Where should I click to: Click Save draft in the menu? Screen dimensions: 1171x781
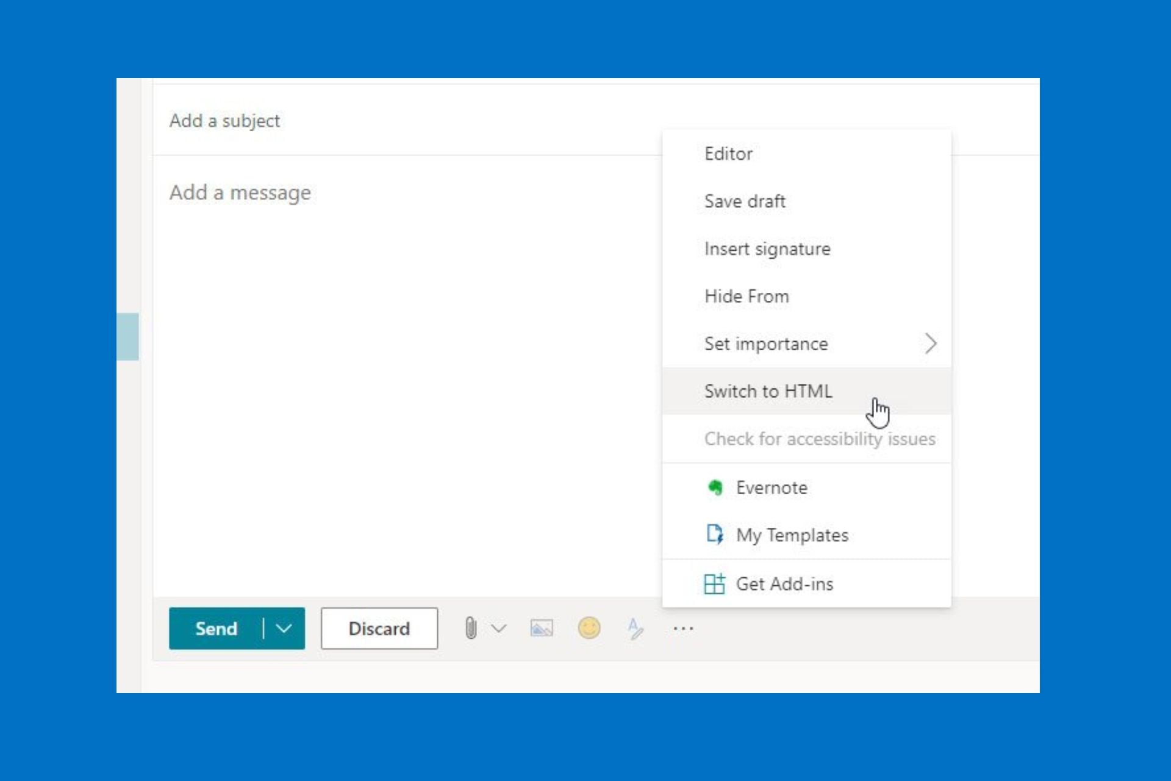click(x=745, y=201)
